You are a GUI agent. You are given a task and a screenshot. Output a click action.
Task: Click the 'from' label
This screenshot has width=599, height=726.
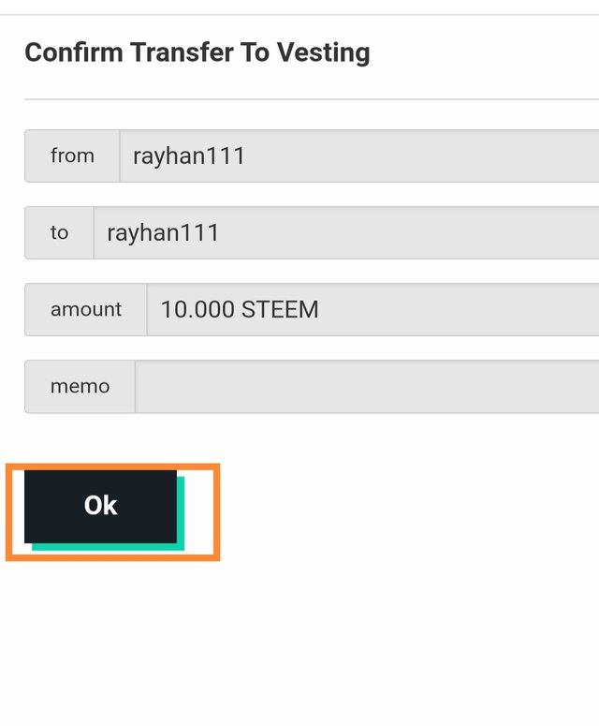point(72,156)
